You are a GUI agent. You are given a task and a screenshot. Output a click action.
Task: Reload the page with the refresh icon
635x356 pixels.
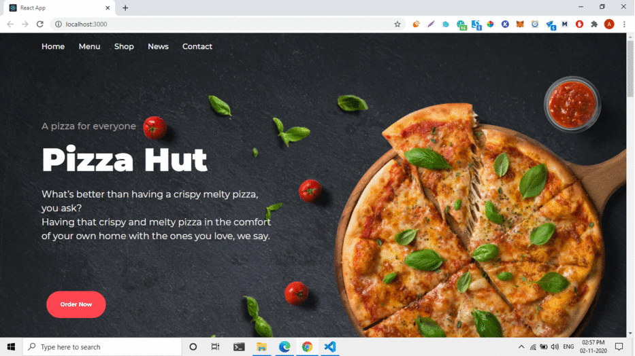tap(39, 24)
